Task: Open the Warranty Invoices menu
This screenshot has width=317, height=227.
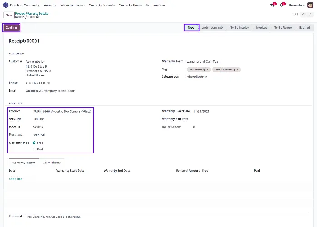Action: pyautogui.click(x=73, y=5)
